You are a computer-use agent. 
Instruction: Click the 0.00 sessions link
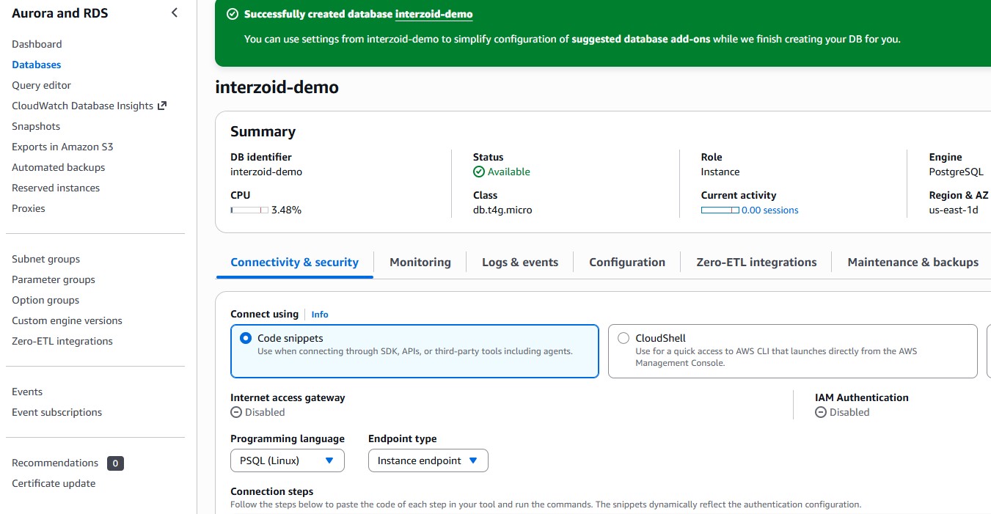tap(770, 210)
